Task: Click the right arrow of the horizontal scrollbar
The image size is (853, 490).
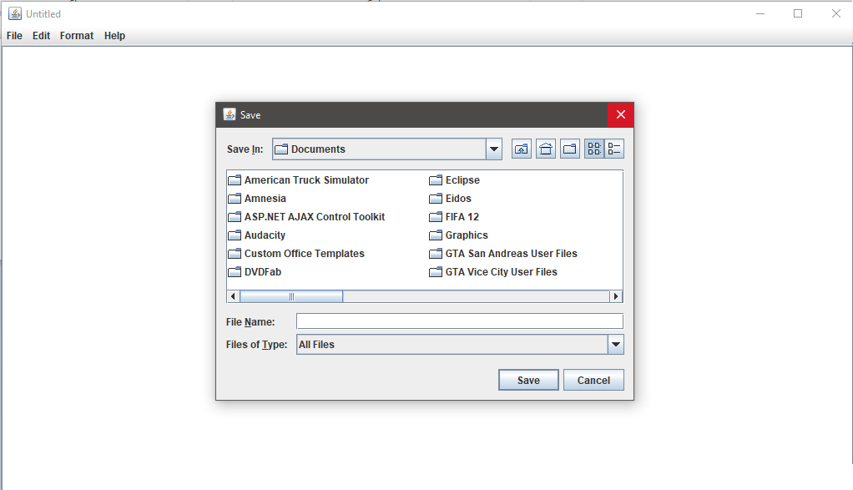Action: tap(617, 296)
